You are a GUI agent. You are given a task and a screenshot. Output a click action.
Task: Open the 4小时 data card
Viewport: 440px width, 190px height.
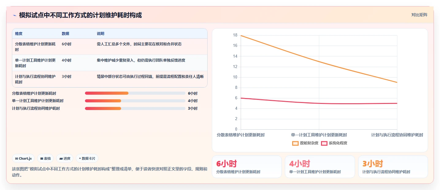(320, 167)
